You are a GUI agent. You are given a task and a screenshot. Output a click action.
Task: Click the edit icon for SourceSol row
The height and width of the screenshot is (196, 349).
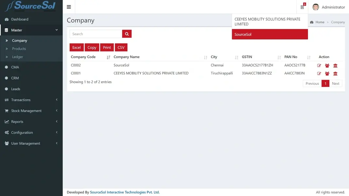pos(319,66)
